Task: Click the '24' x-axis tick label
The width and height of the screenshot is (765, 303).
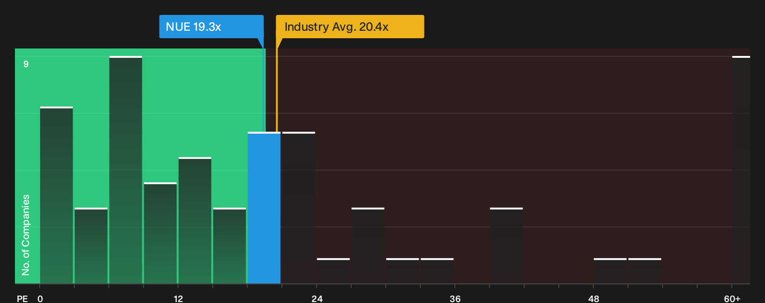Action: [x=317, y=299]
